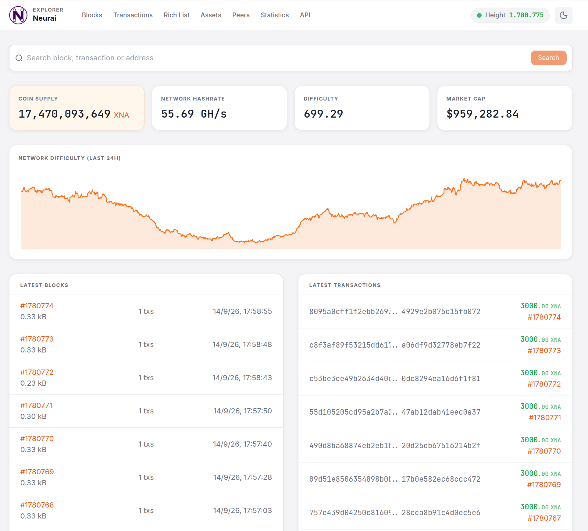Click #1780773 link in Latest Transactions
Screen dimensions: 588x531
544,350
